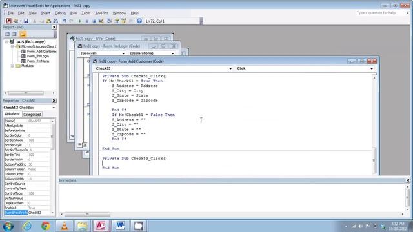Open the Insert Module dropdown arrow
The image size is (413, 232).
[x=20, y=21]
